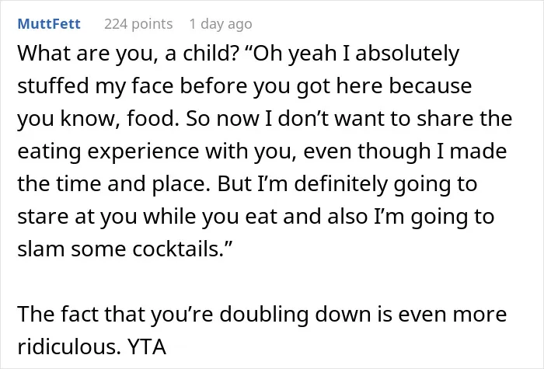Image resolution: width=544 pixels, height=369 pixels.
Task: Click the 224 points score label
Action: pos(138,24)
